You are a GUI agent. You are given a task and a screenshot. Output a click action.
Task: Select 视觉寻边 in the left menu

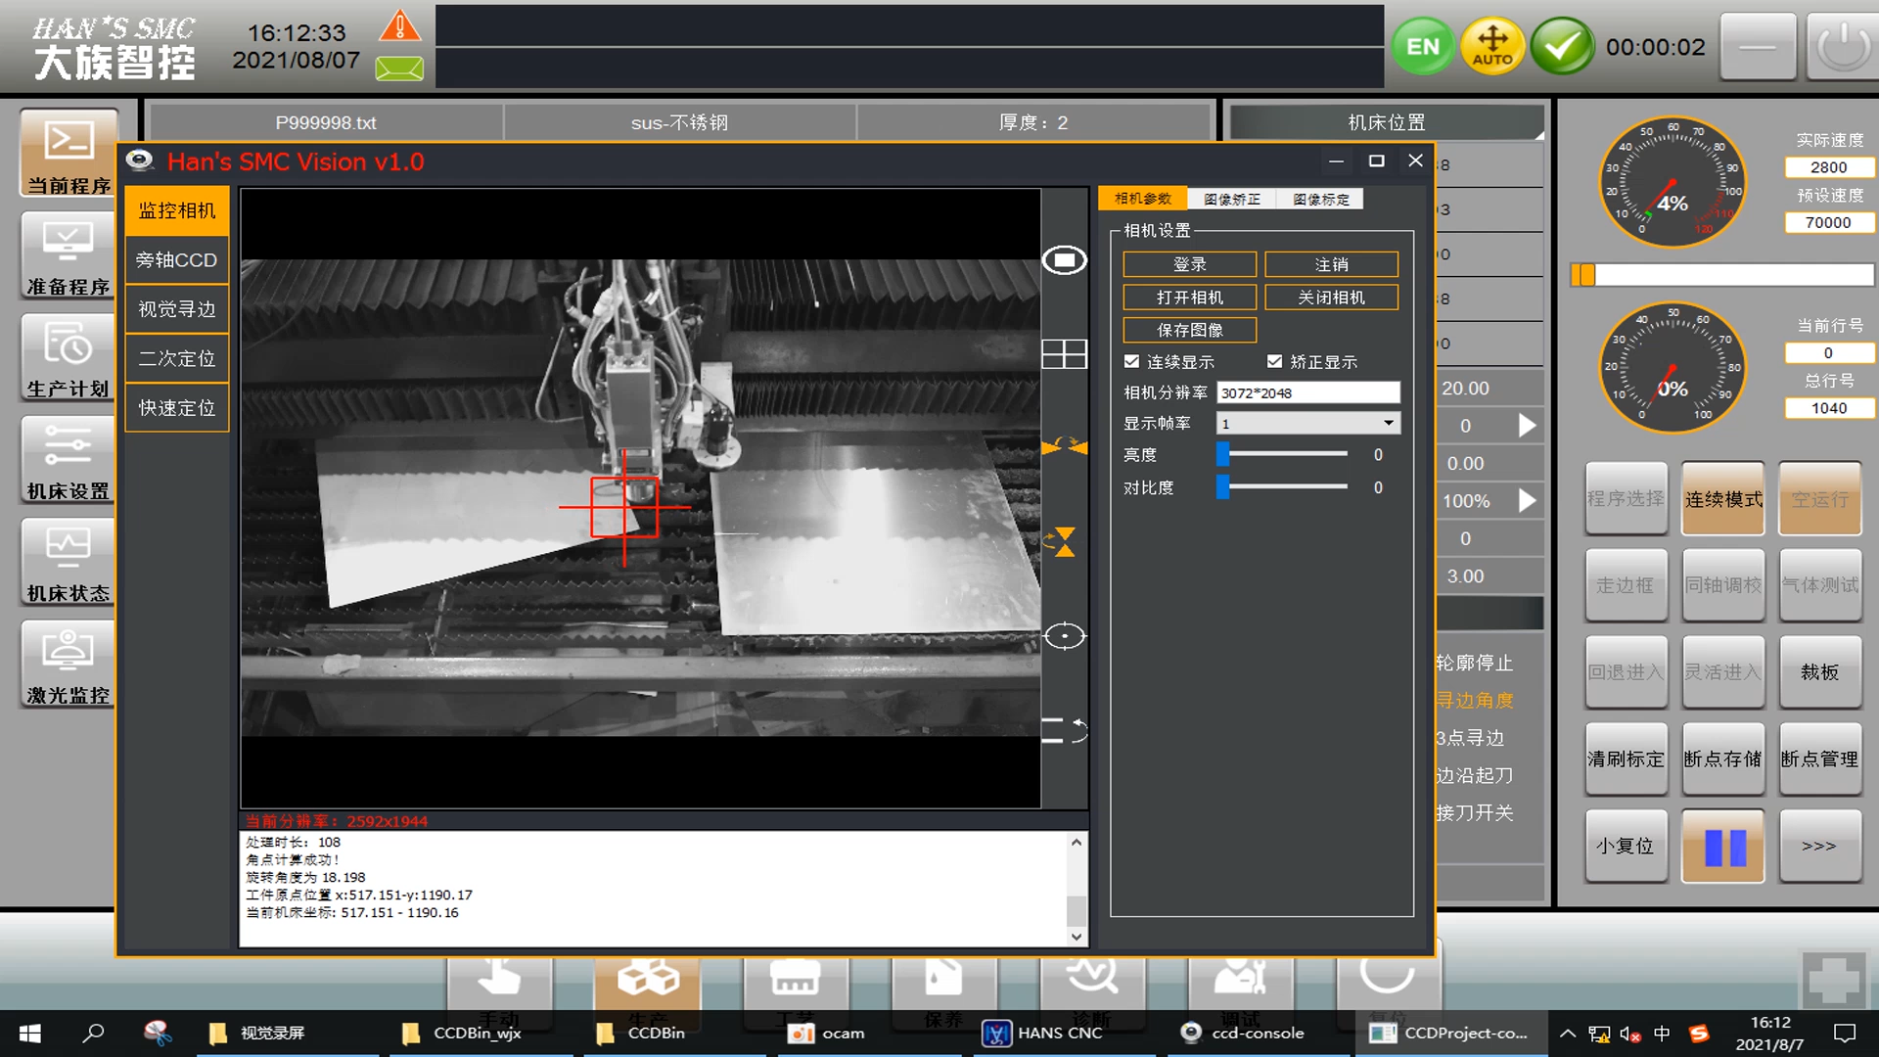tap(176, 309)
